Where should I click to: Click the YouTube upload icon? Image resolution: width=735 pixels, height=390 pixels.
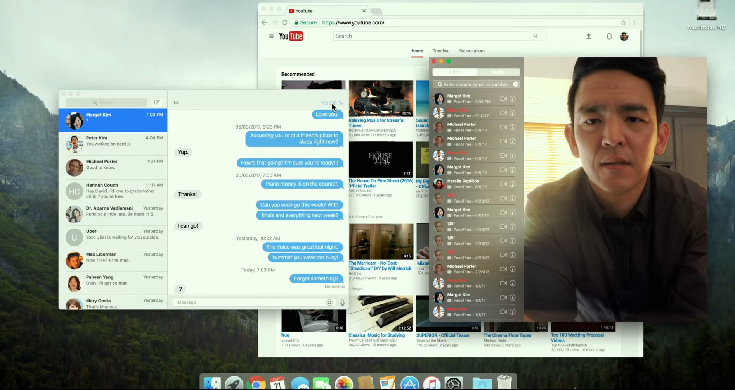pos(588,36)
